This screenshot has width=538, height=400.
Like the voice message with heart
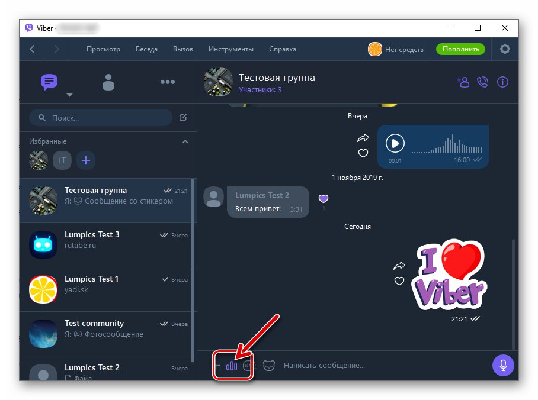363,153
